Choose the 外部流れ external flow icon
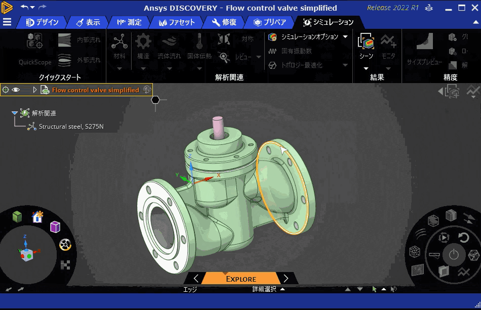481x310 pixels. pos(65,60)
